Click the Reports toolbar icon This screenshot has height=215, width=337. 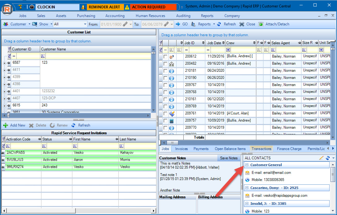pos(193,24)
